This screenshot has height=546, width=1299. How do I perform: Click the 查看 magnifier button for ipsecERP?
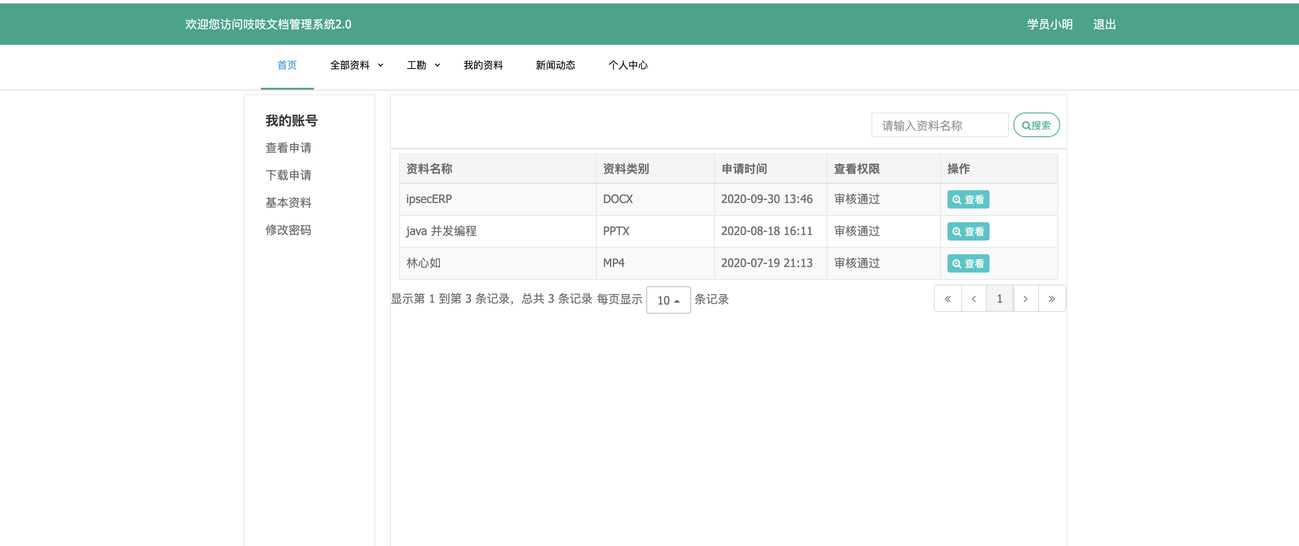tap(968, 199)
